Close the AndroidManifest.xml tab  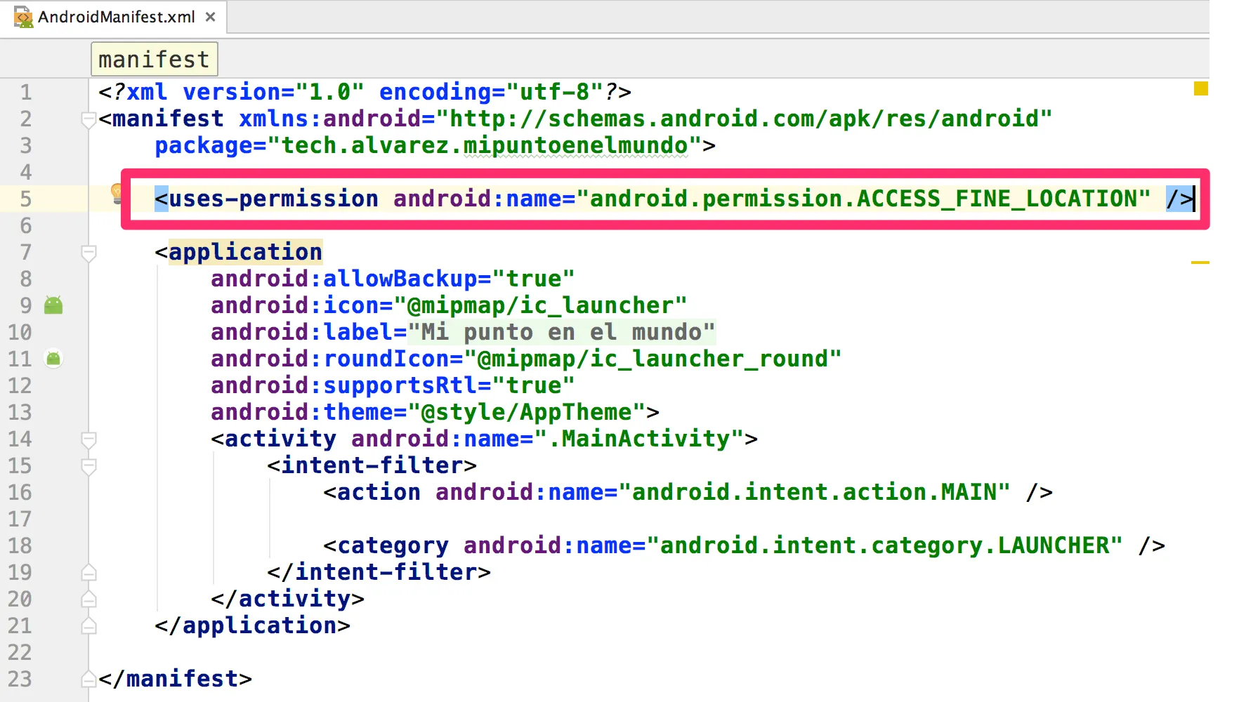(210, 17)
